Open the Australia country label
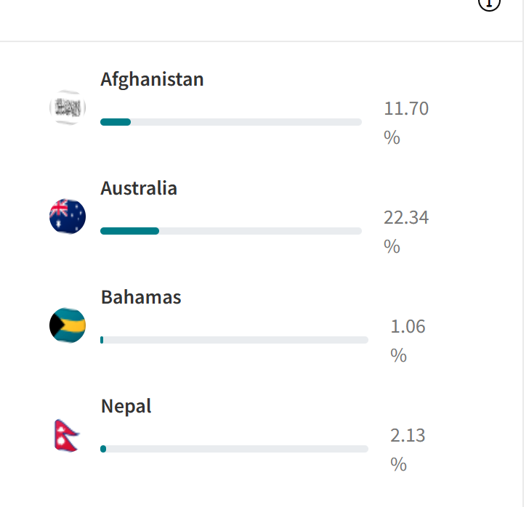Viewport: 529px width, 507px height. 139,188
